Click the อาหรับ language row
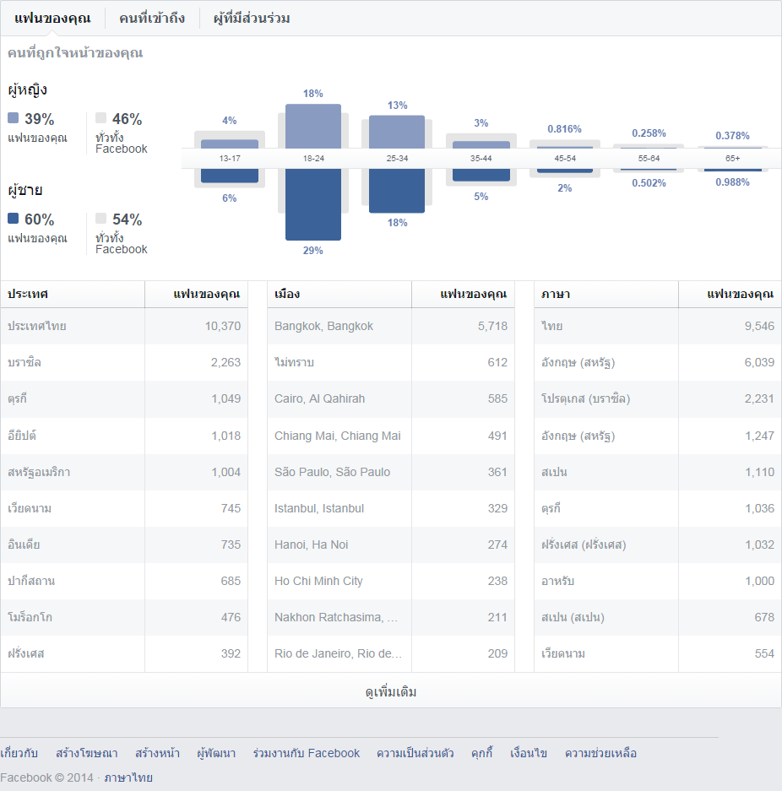The width and height of the screenshot is (782, 791). click(x=658, y=581)
